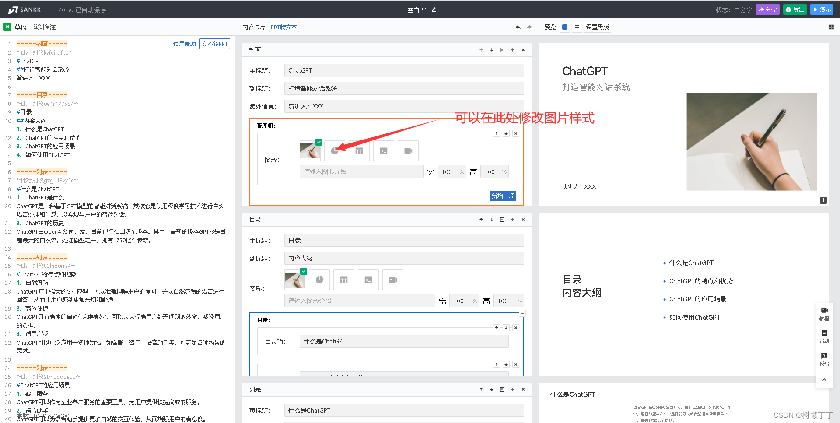Viewport: 840px width, 423px height.
Task: Click the 分享 share button
Action: 768,10
